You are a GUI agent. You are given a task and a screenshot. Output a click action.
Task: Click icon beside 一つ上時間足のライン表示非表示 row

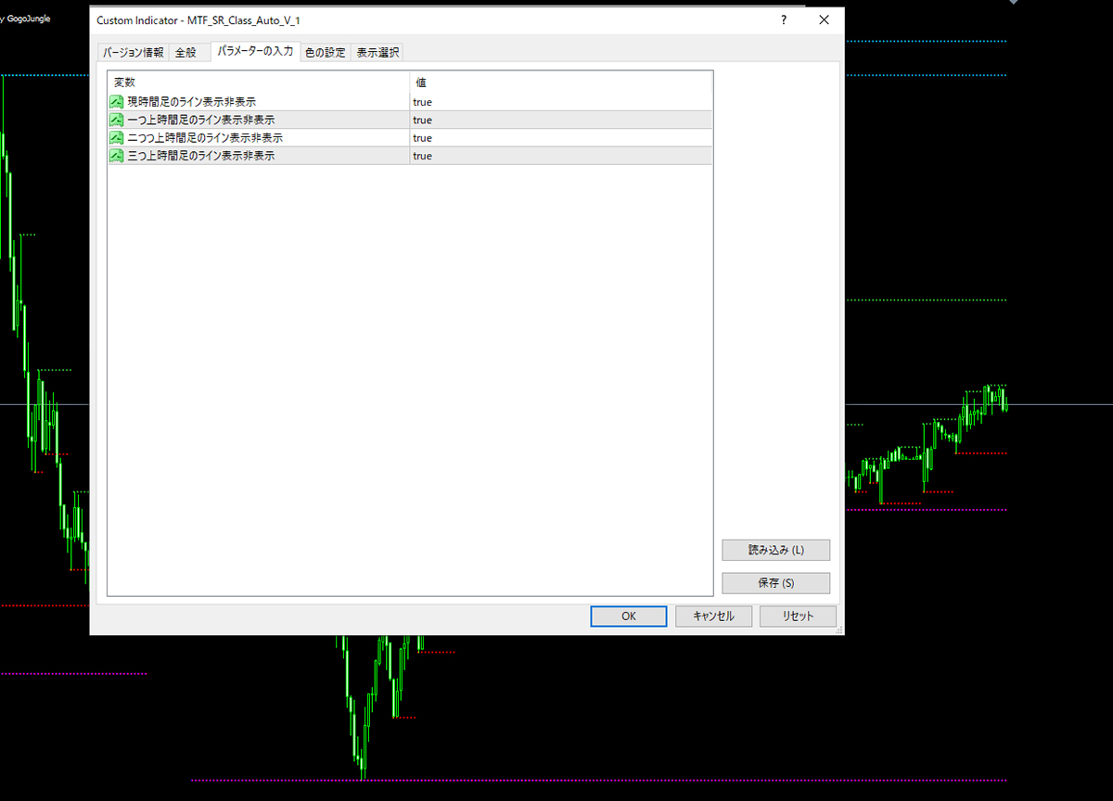117,120
